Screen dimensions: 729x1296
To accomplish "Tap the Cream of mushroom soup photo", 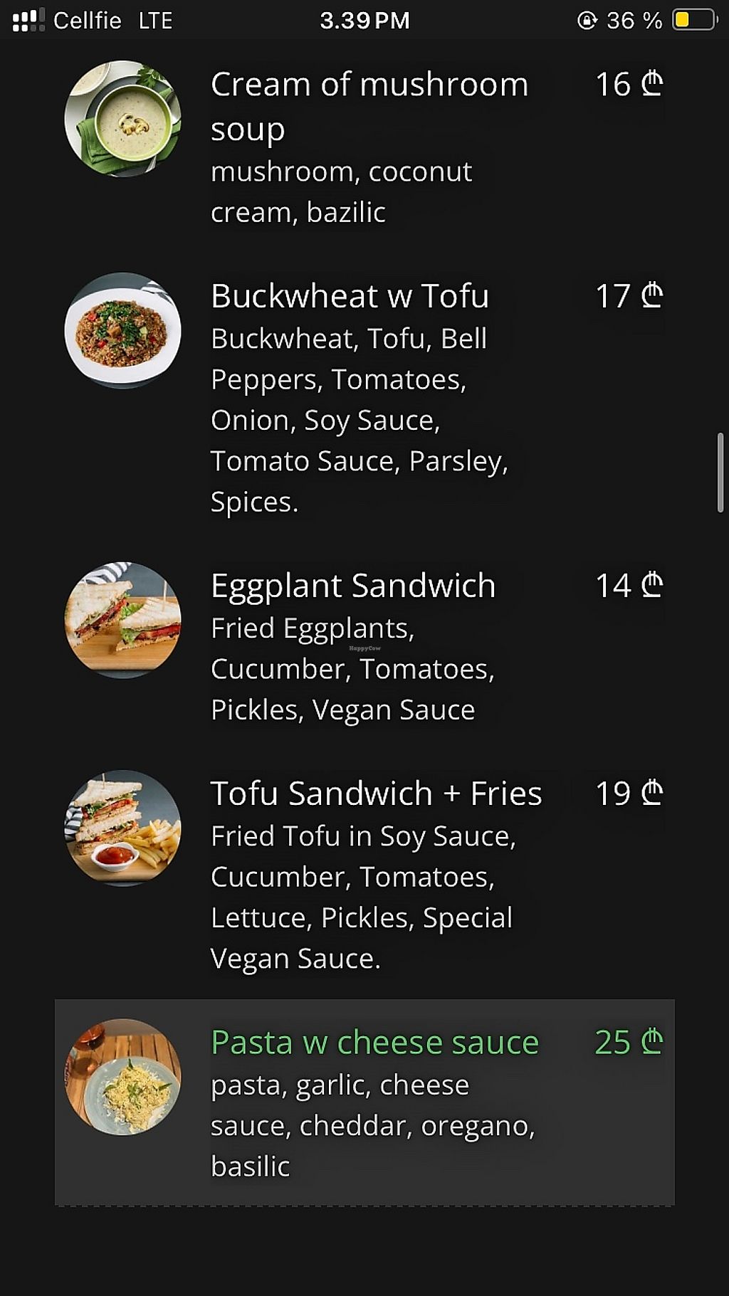I will pos(122,119).
